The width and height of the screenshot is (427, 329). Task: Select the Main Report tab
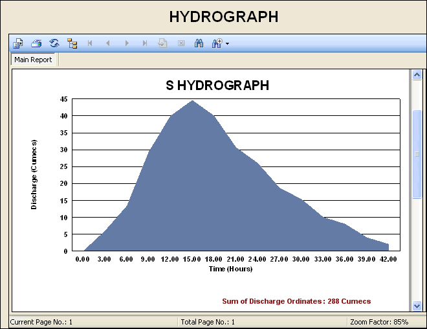(33, 60)
